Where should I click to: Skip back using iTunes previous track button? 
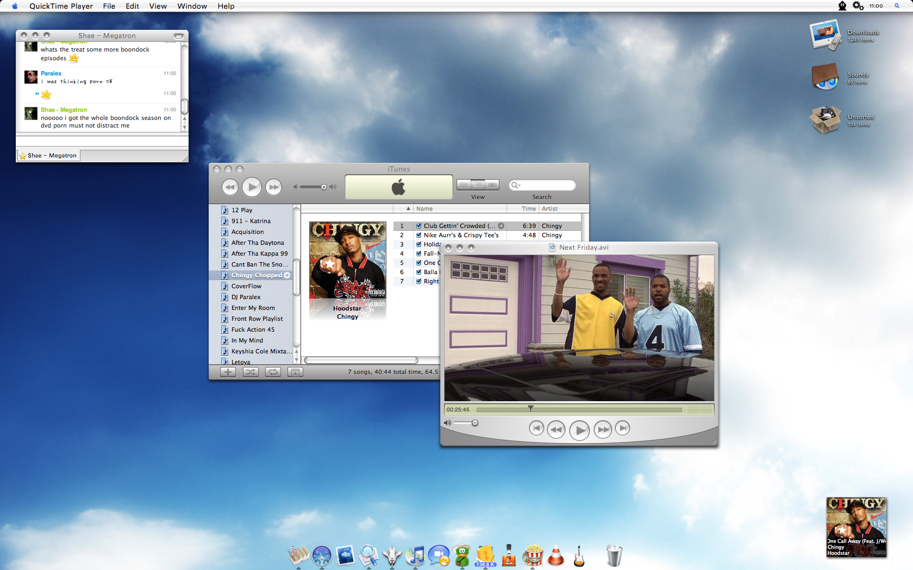point(230,187)
